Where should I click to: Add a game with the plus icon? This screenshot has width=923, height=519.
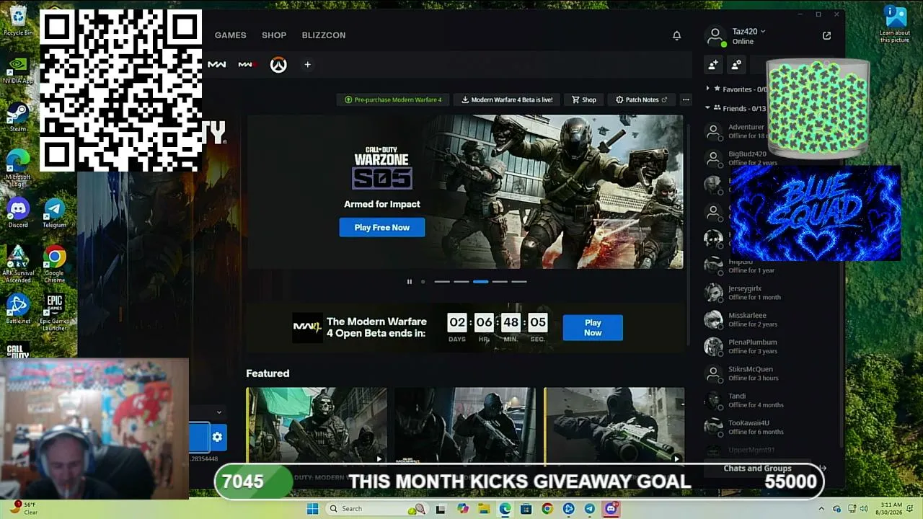pos(307,65)
